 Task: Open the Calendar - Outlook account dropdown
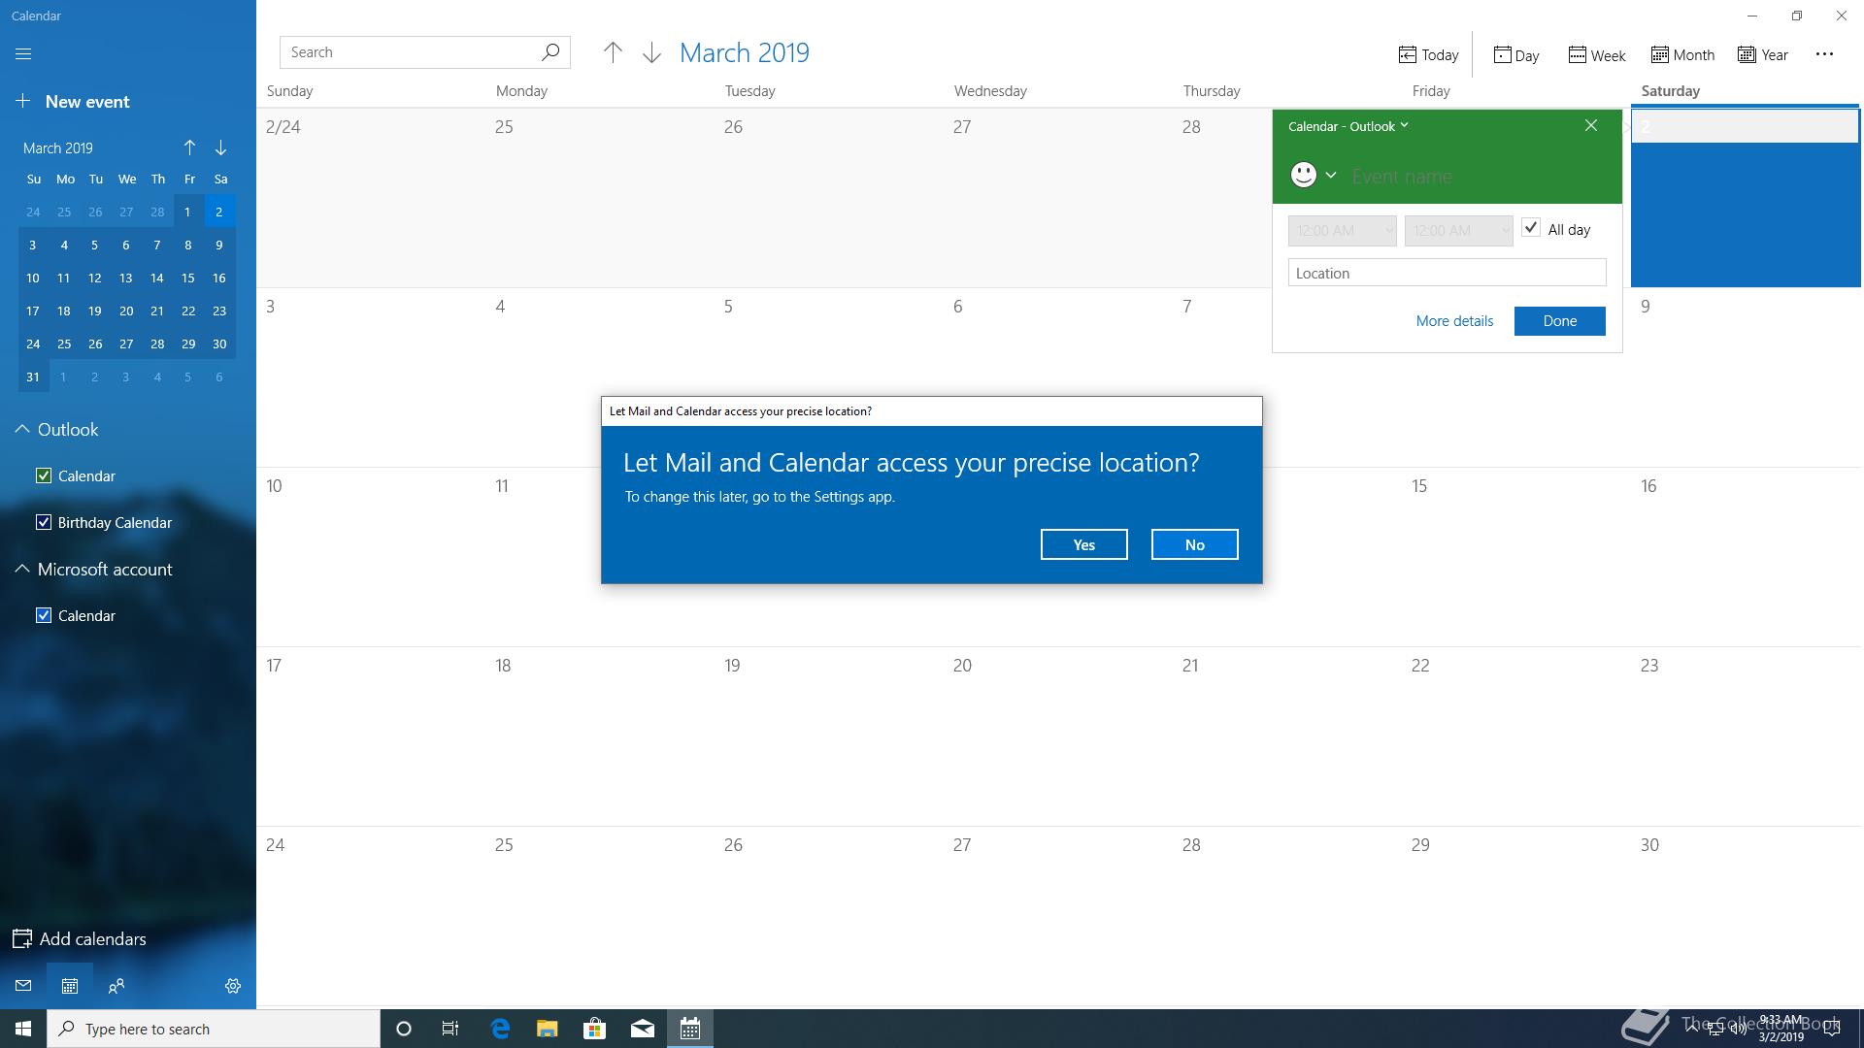(1348, 126)
